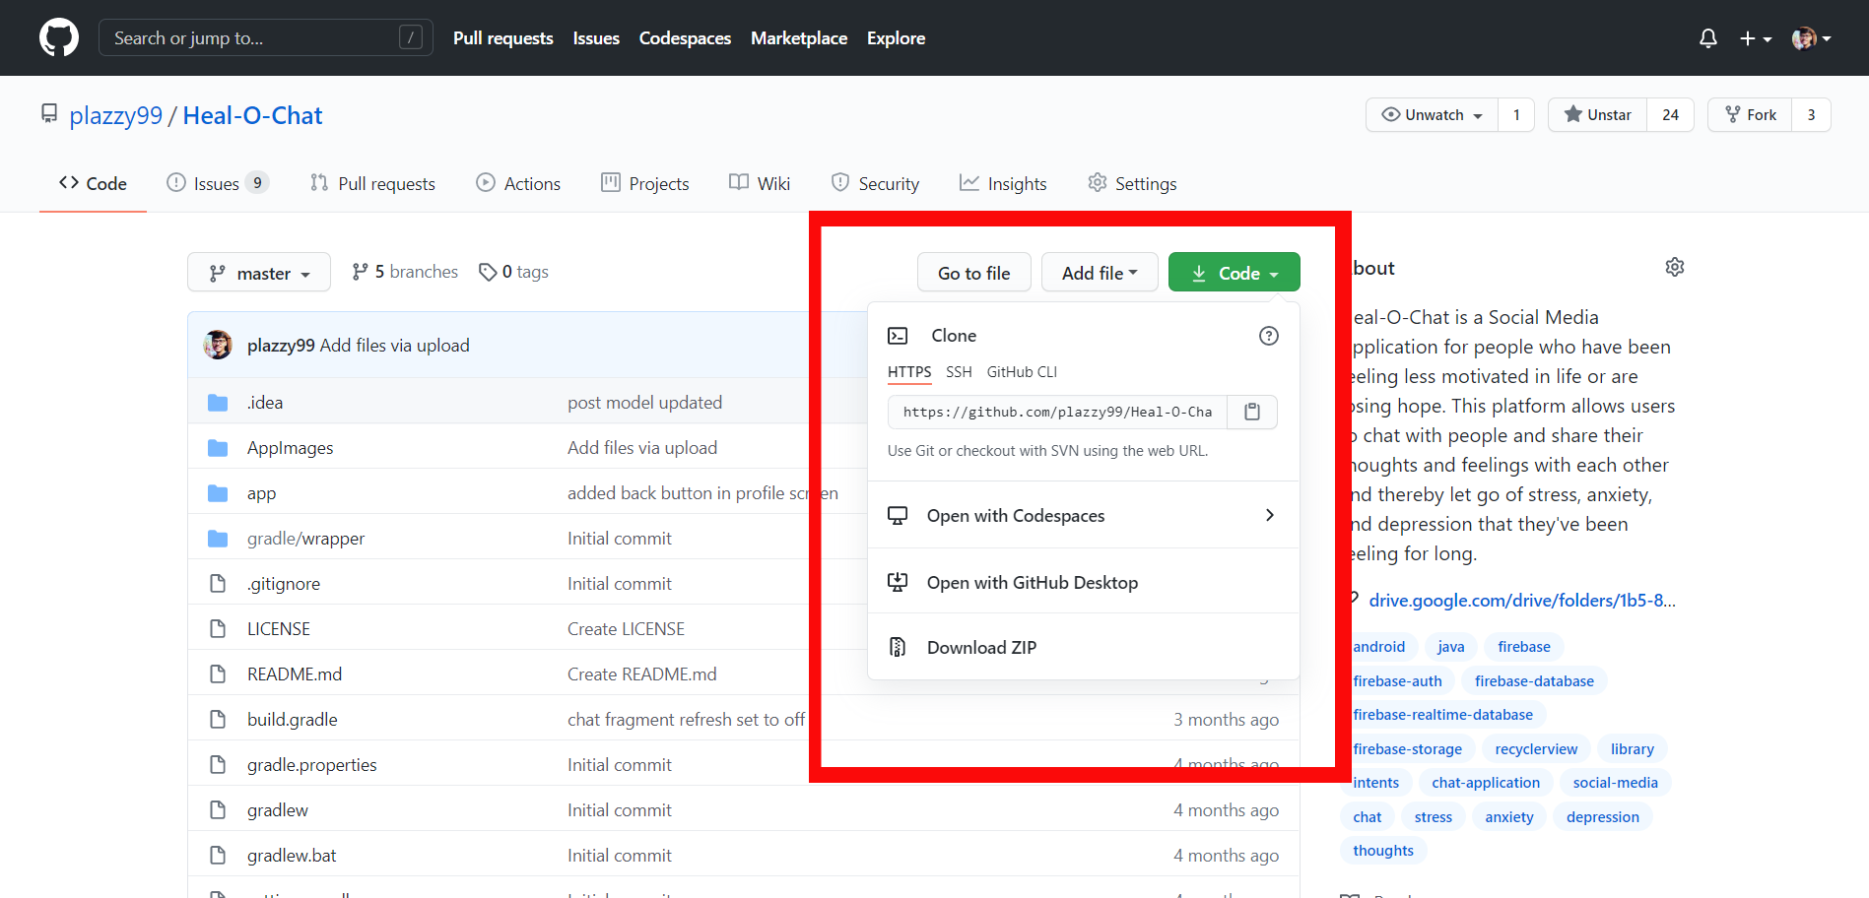Switch to the Actions tab

[x=518, y=183]
